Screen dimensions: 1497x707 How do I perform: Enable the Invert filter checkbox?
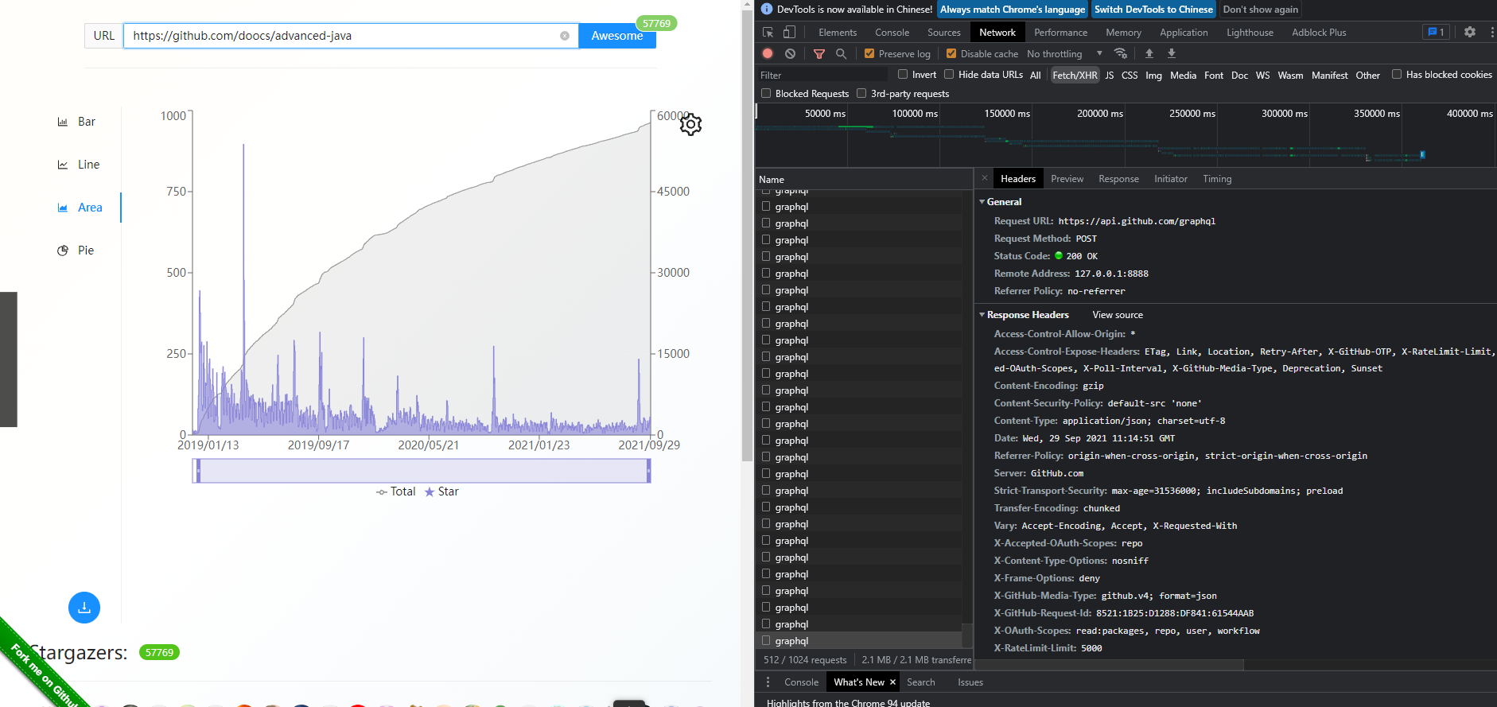pyautogui.click(x=903, y=74)
